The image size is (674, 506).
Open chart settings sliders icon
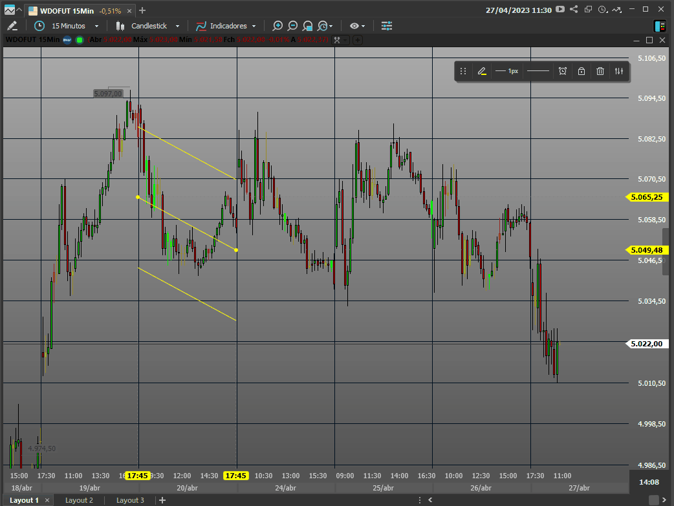[x=387, y=26]
